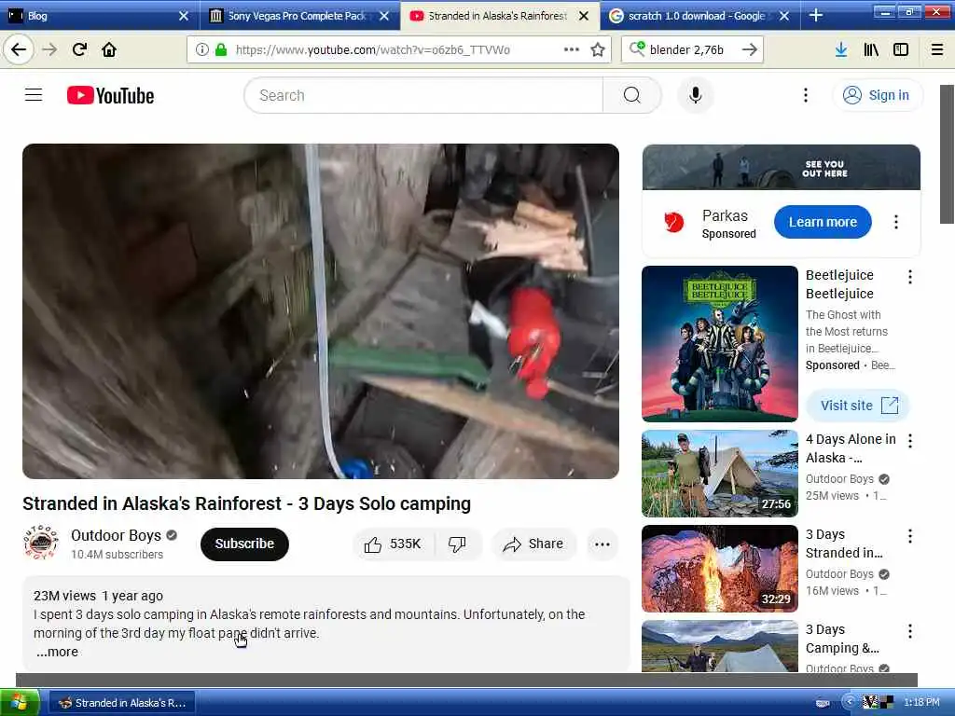
Task: Open the Windows Start button
Action: point(20,702)
